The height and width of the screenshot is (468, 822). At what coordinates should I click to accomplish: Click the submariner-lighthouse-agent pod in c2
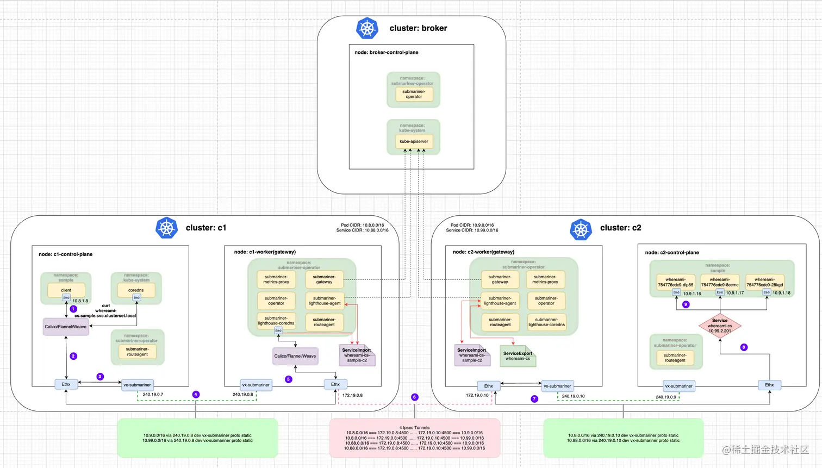[500, 301]
